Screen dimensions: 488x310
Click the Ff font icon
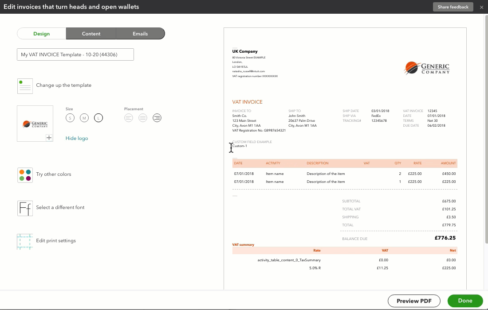[x=25, y=208]
